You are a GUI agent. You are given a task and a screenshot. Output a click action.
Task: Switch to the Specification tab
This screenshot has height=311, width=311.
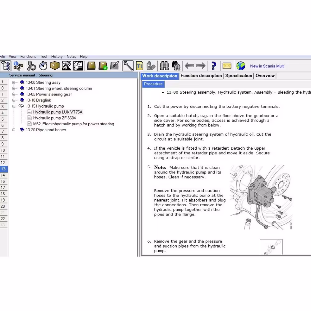pyautogui.click(x=239, y=76)
